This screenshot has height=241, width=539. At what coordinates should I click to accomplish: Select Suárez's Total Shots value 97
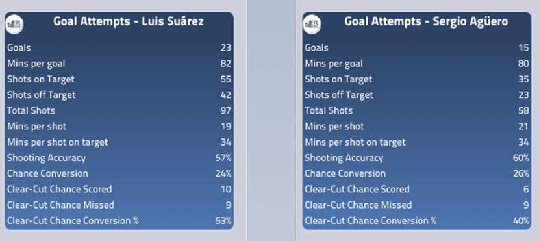coord(226,110)
